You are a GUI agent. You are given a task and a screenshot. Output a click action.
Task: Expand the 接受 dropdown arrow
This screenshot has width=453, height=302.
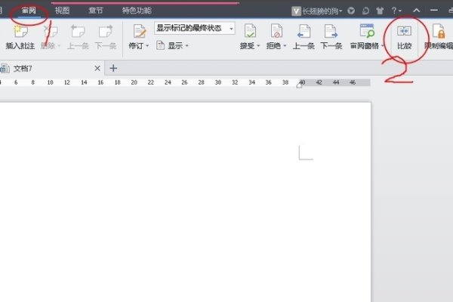pyautogui.click(x=258, y=45)
